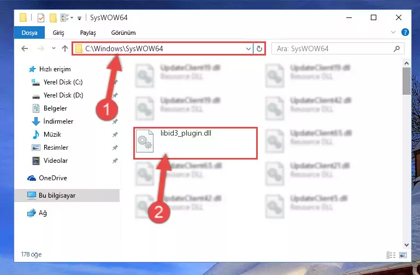Viewport: 420px width, 275px height.
Task: Click the Properties quick access icon
Action: pyautogui.click(x=41, y=18)
